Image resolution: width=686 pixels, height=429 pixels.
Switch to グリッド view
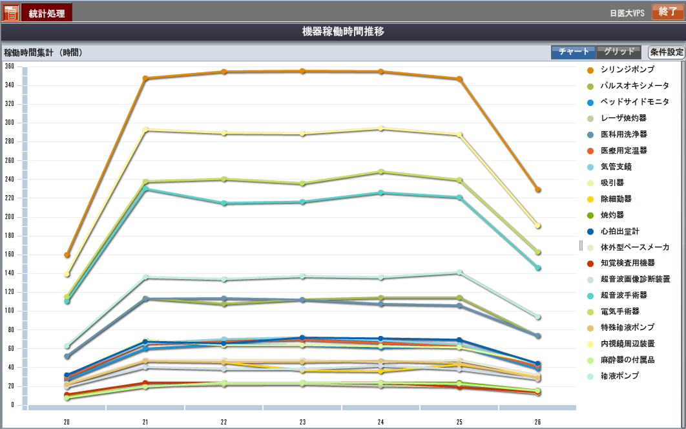(619, 52)
